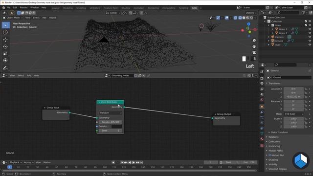Expand the Relations panel
Viewport: 313px width, 176px height.
coord(273,137)
